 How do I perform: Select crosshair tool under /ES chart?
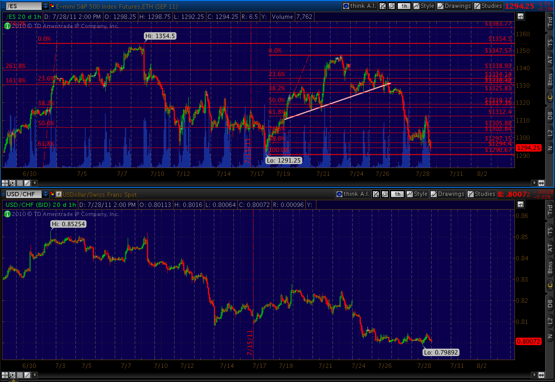coord(5,183)
